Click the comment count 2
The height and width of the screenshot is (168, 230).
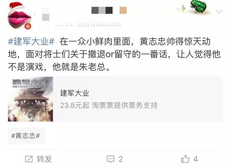(121, 159)
